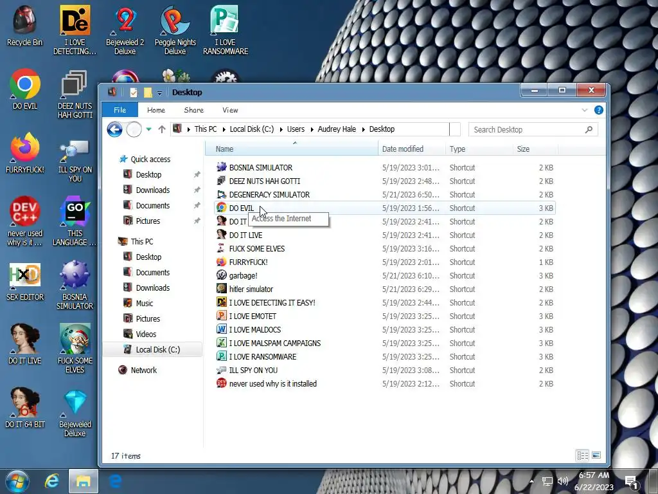
Task: Select DO IT LIVE desktop icon
Action: pos(25,345)
